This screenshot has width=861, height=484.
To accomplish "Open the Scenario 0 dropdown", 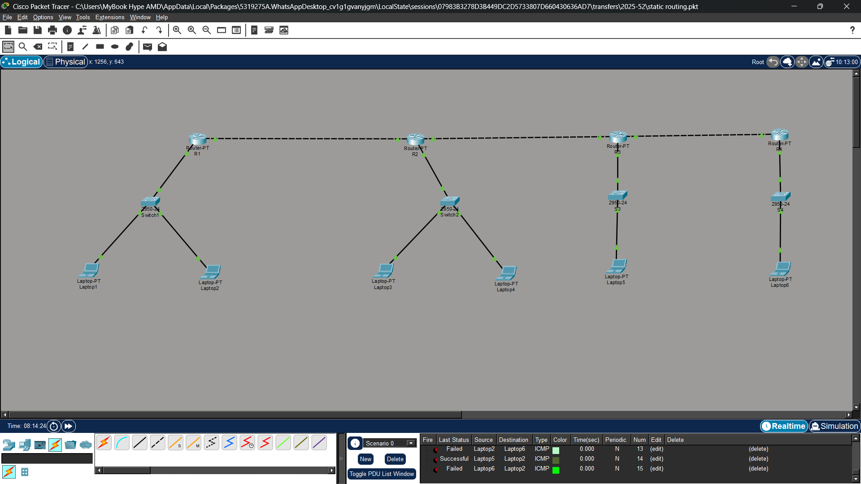I will (x=411, y=443).
